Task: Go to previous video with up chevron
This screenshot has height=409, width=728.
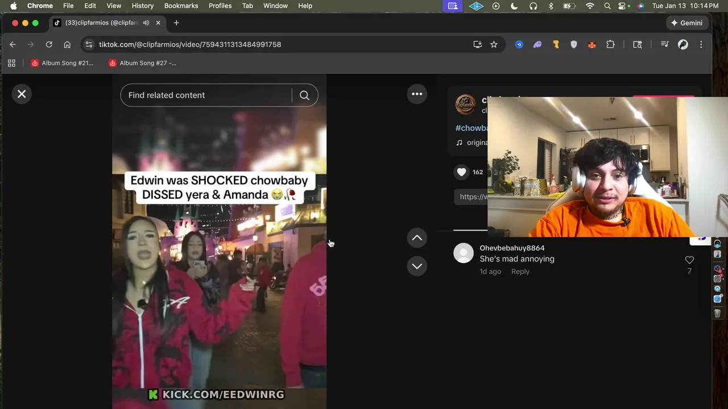Action: point(417,238)
